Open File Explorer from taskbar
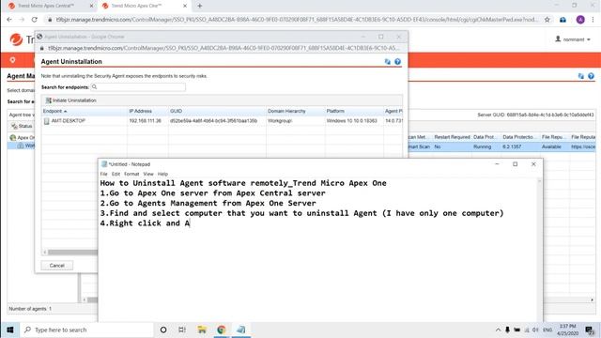 (202, 330)
